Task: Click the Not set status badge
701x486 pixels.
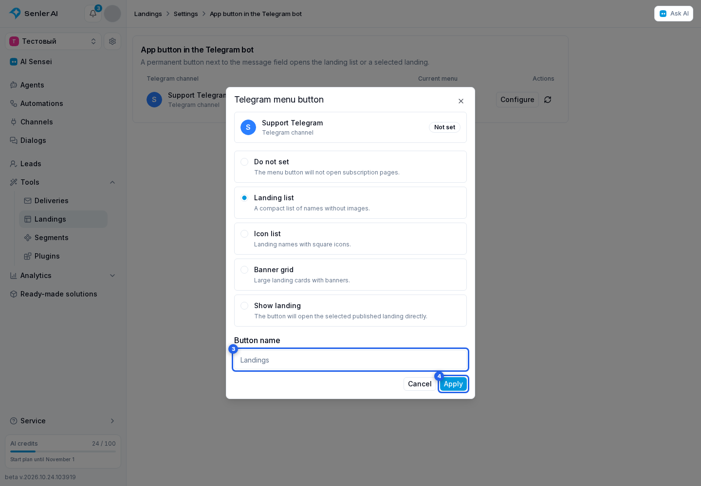Action: [444, 127]
